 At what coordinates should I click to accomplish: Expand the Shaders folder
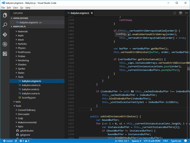tap(37, 64)
